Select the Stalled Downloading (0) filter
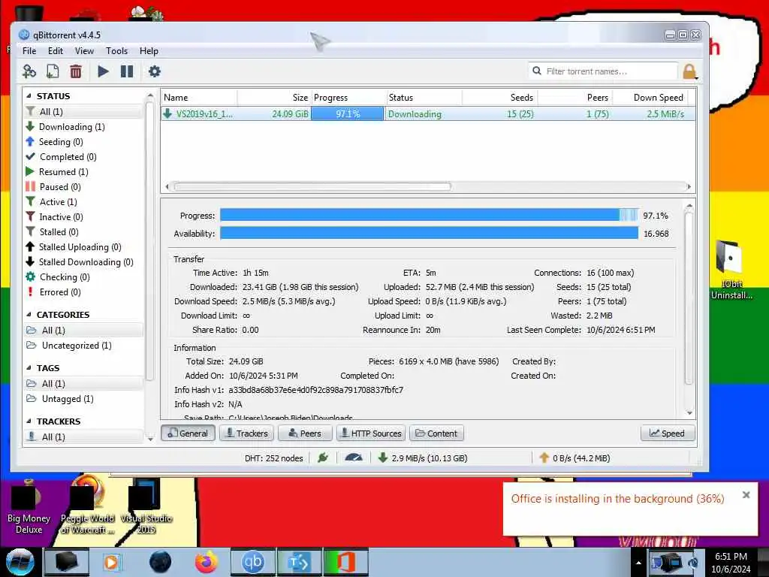The height and width of the screenshot is (577, 769). pyautogui.click(x=83, y=262)
